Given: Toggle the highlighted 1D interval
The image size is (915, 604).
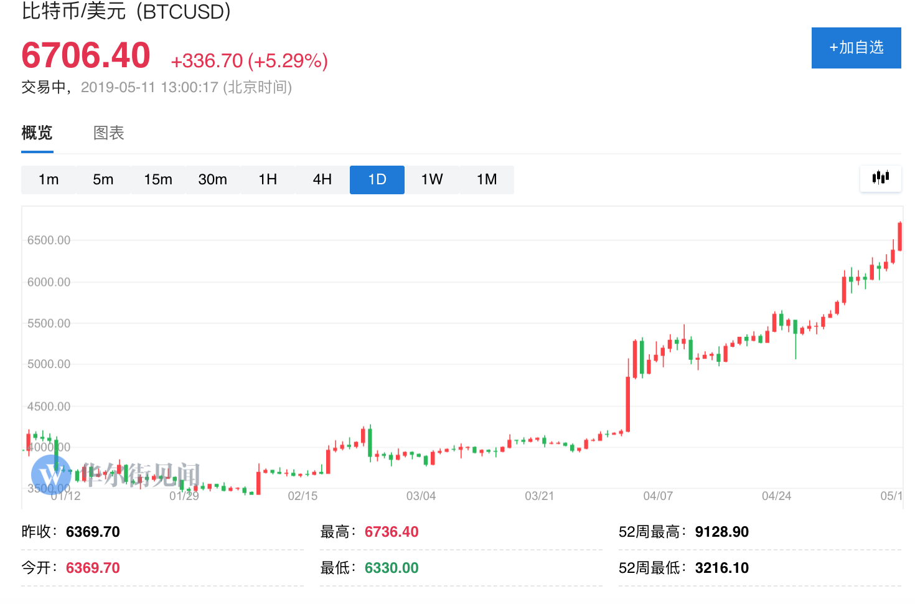Looking at the screenshot, I should tap(377, 179).
